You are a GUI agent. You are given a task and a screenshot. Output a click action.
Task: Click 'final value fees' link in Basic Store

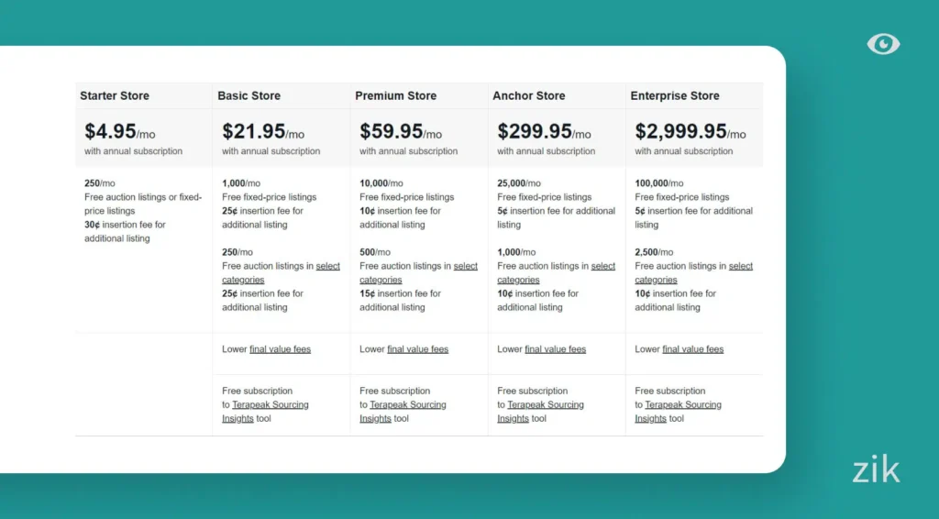click(x=280, y=349)
